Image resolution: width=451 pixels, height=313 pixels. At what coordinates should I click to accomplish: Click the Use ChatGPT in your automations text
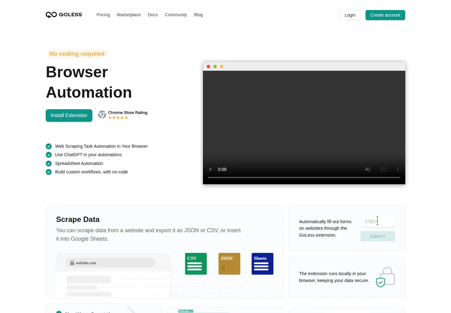point(88,155)
